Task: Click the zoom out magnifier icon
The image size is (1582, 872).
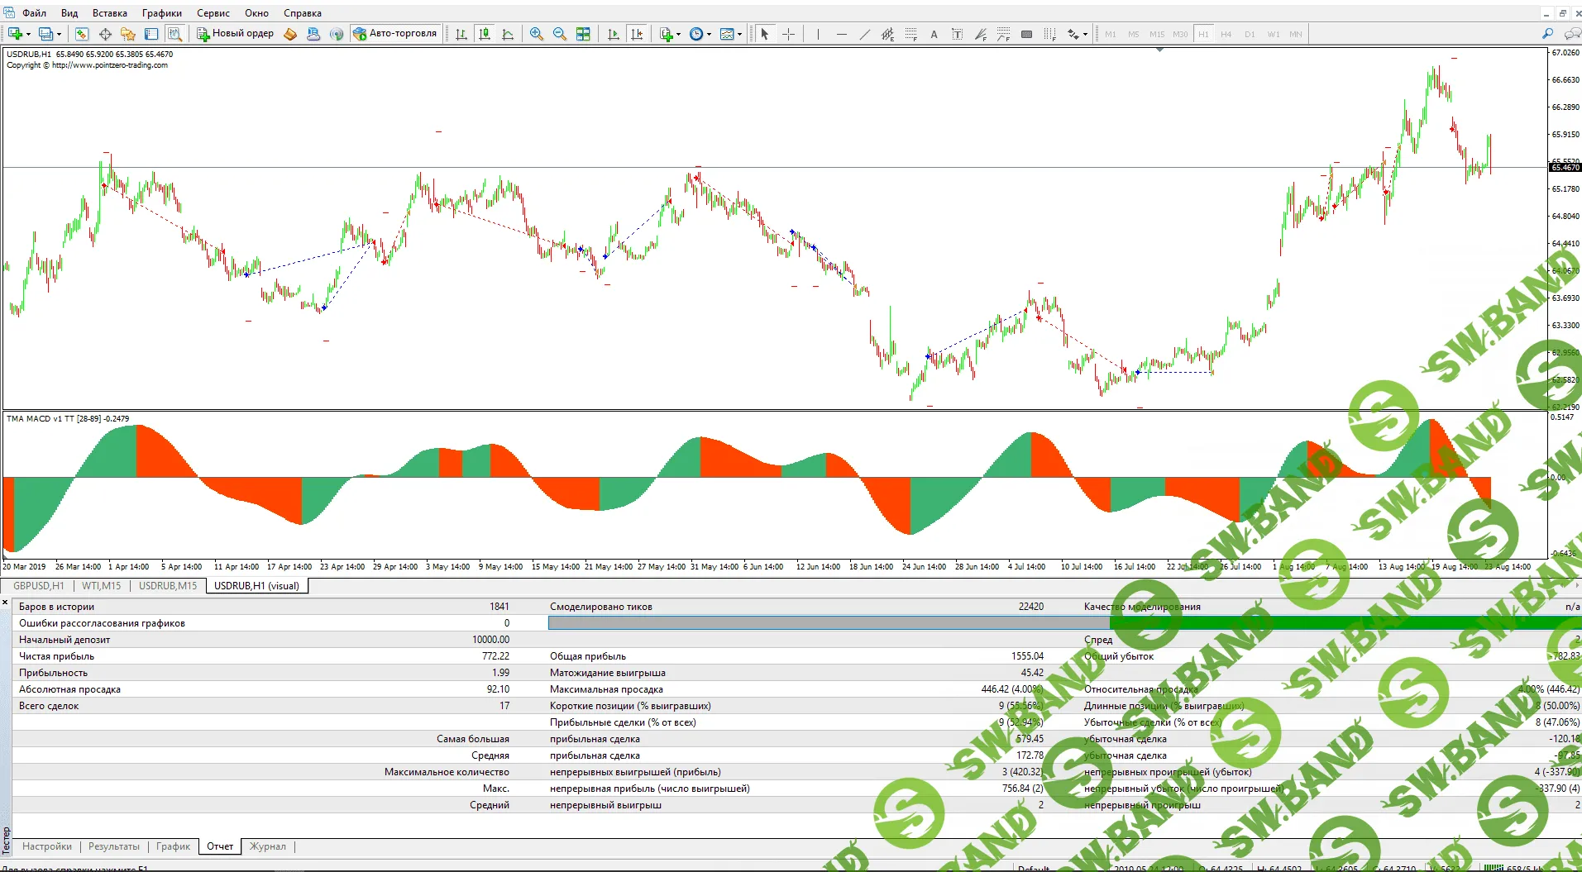Action: [560, 34]
